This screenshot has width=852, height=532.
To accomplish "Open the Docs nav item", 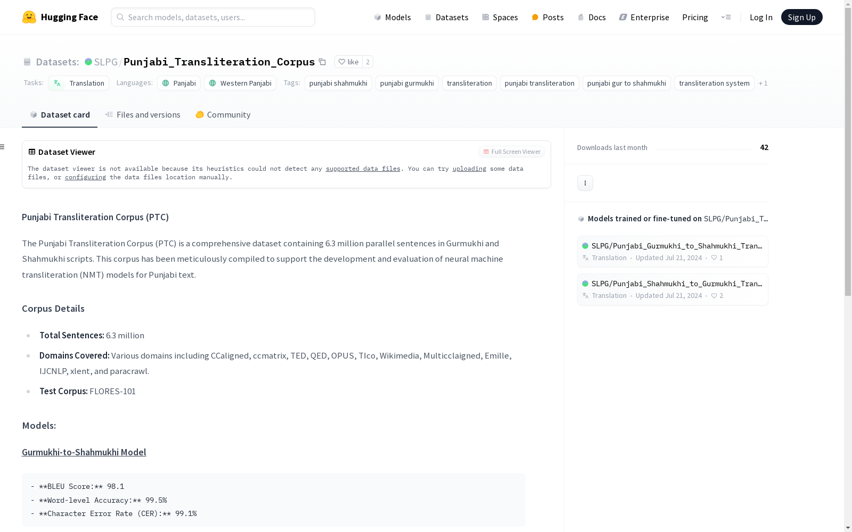I will (592, 17).
